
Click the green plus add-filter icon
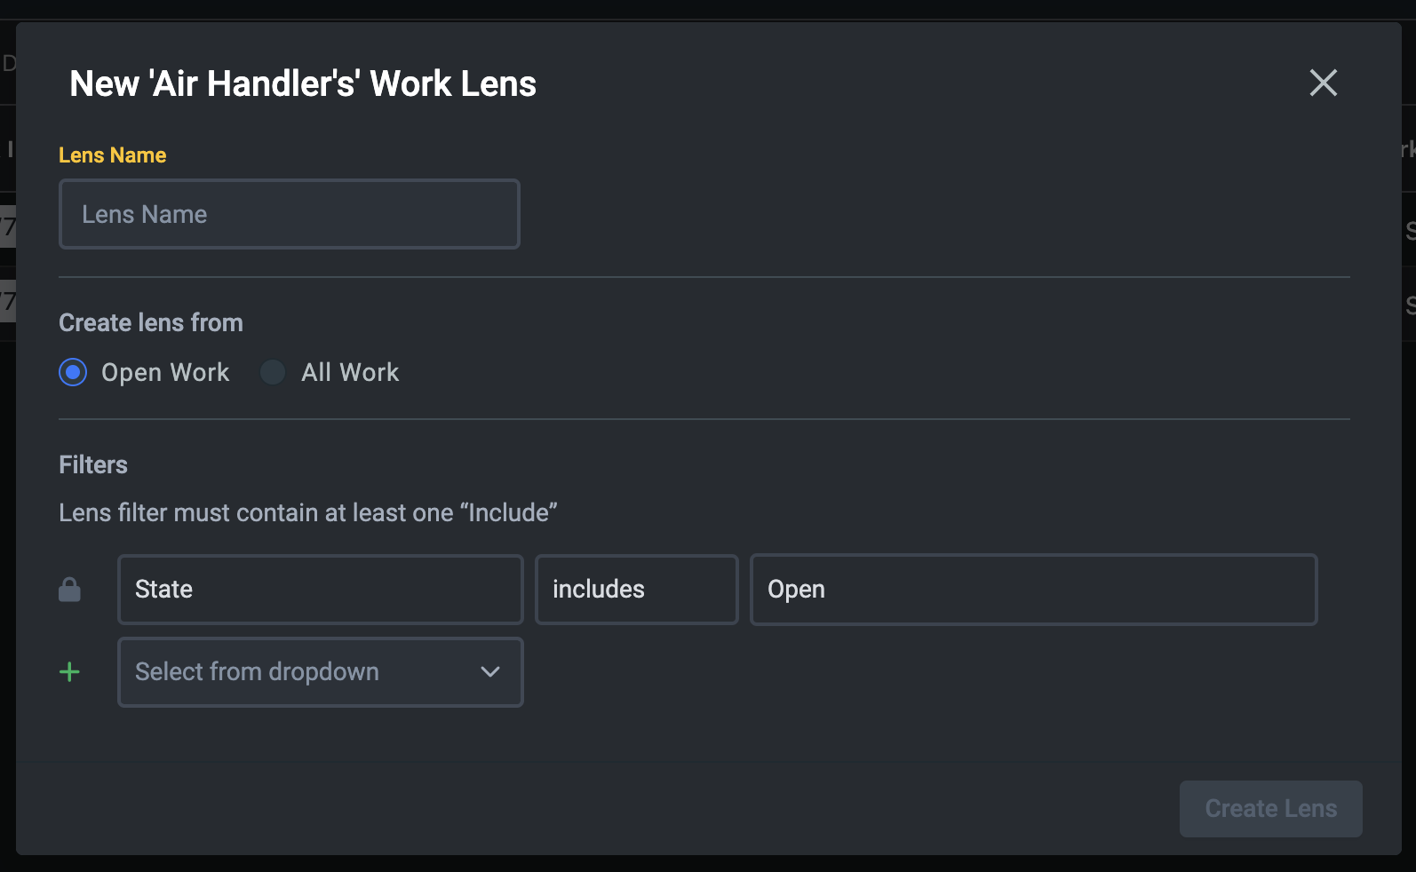tap(69, 672)
